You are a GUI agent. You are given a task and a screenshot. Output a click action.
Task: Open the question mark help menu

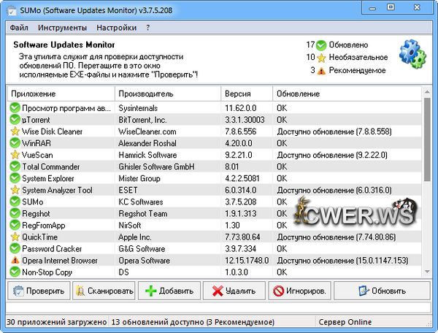tap(148, 28)
